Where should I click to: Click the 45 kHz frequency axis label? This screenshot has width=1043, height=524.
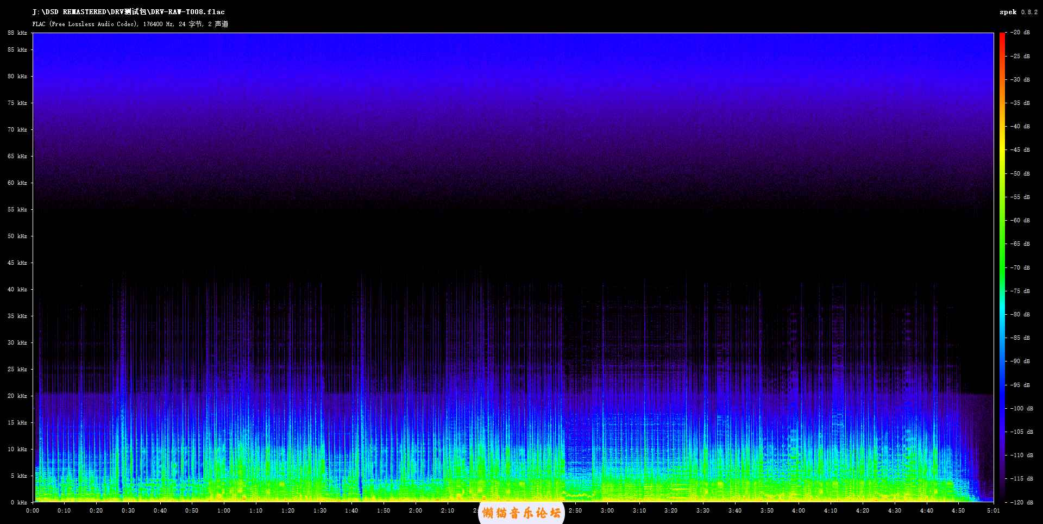click(17, 263)
